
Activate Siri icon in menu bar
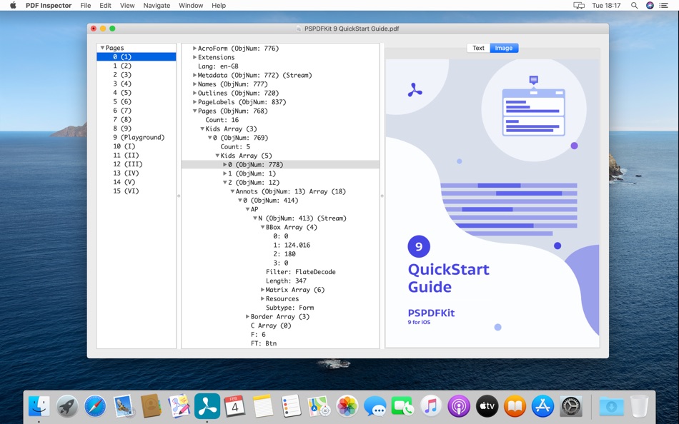[x=650, y=6]
